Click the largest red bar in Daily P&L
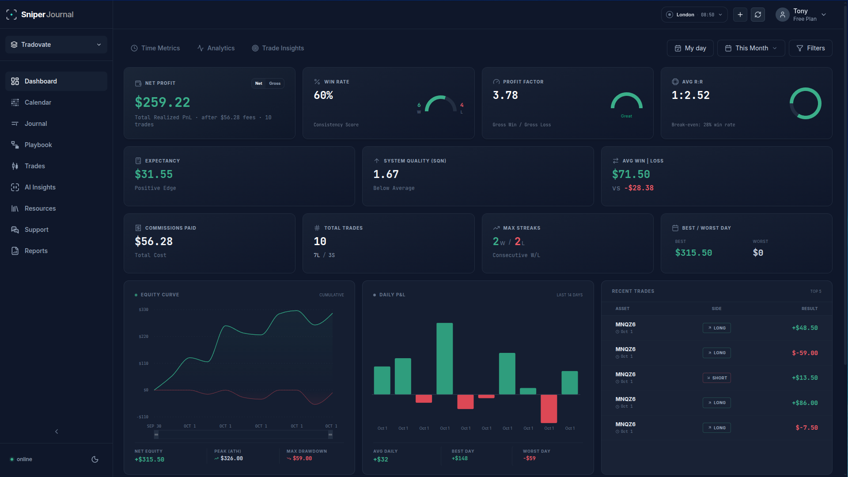Image resolution: width=848 pixels, height=477 pixels. click(549, 409)
